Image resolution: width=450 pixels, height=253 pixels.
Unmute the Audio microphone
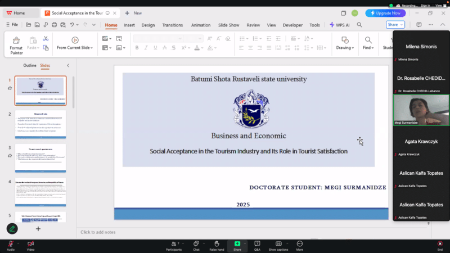pos(10,243)
